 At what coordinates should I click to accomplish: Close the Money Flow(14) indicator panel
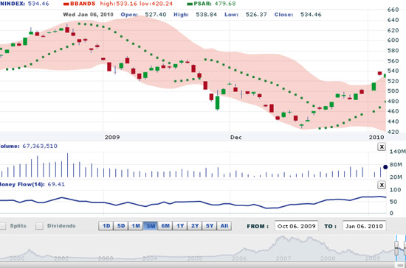click(x=382, y=185)
